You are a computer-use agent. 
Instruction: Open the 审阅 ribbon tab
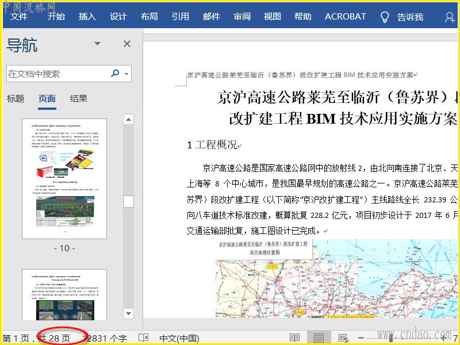click(x=242, y=17)
